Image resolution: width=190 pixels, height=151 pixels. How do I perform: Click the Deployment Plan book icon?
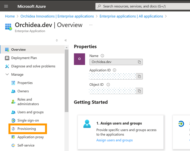[7, 58]
